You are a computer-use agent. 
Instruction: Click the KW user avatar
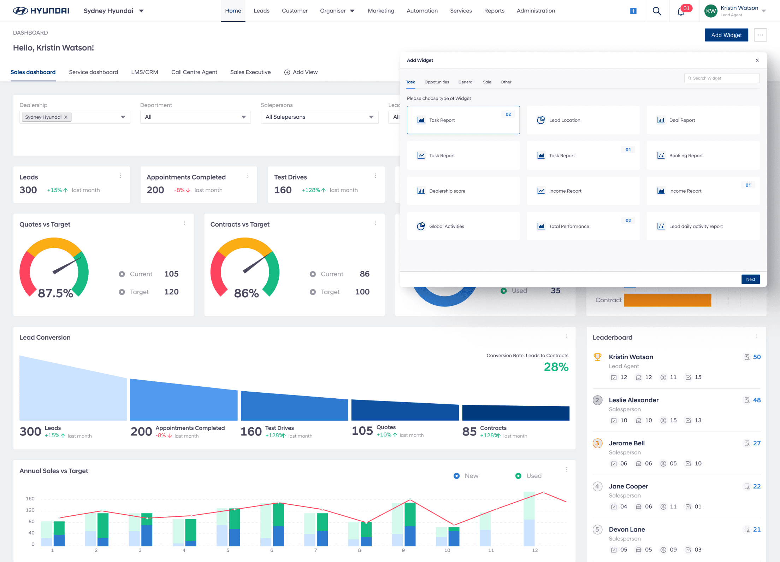click(x=711, y=11)
